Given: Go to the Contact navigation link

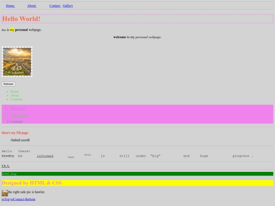Looking at the screenshot, I should (x=55, y=6).
